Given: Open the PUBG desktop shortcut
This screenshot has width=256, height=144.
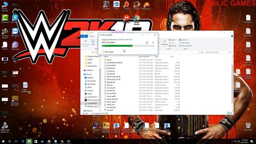Looking at the screenshot, I should (x=15, y=101).
